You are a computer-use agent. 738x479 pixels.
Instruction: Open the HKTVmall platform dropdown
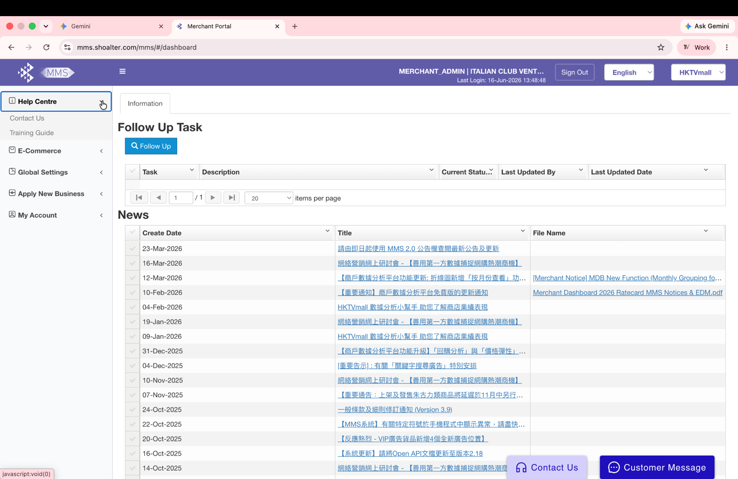[x=698, y=72]
